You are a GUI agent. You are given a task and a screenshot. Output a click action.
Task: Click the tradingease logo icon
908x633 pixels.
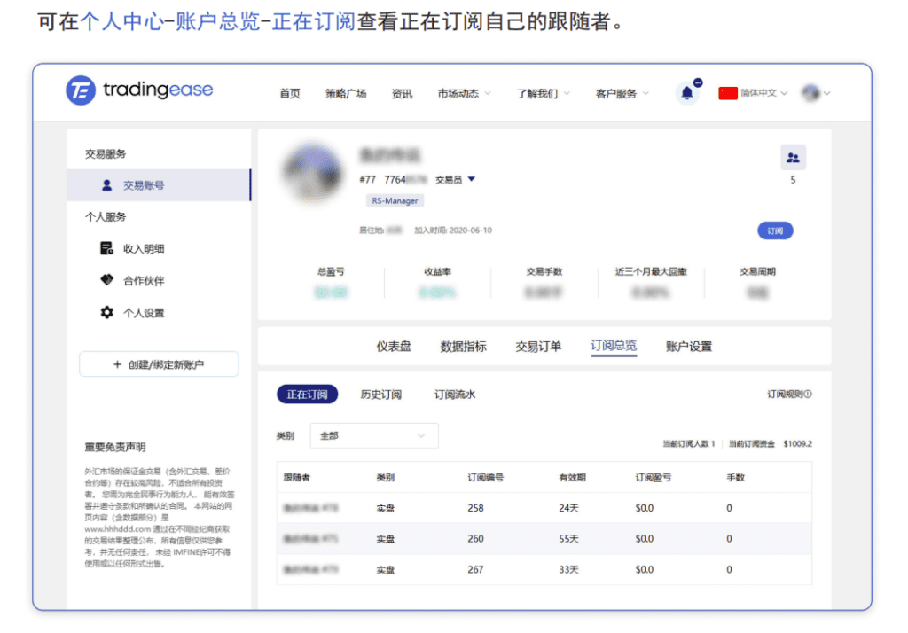point(81,90)
